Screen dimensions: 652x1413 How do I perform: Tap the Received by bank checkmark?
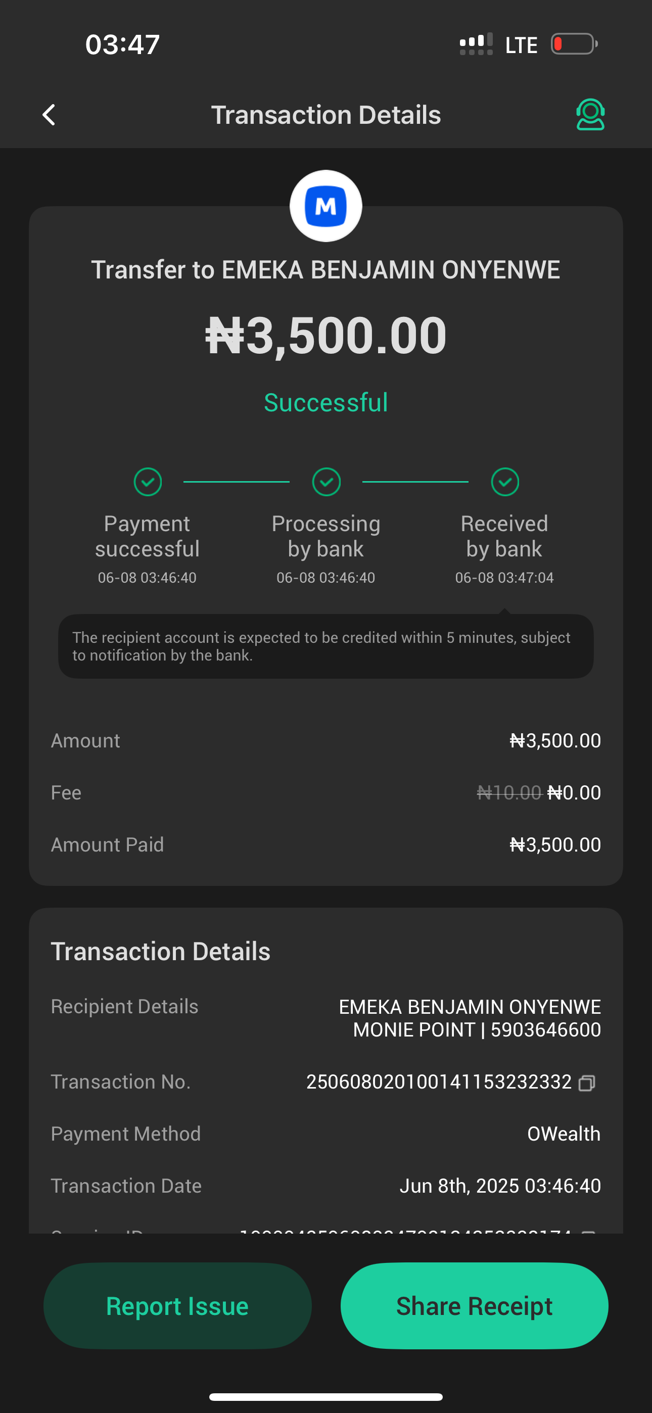(504, 482)
